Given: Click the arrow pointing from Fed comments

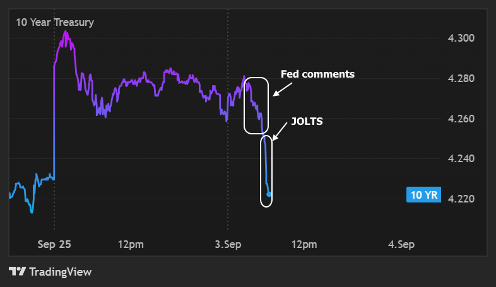Looking at the screenshot, I should click(x=283, y=90).
